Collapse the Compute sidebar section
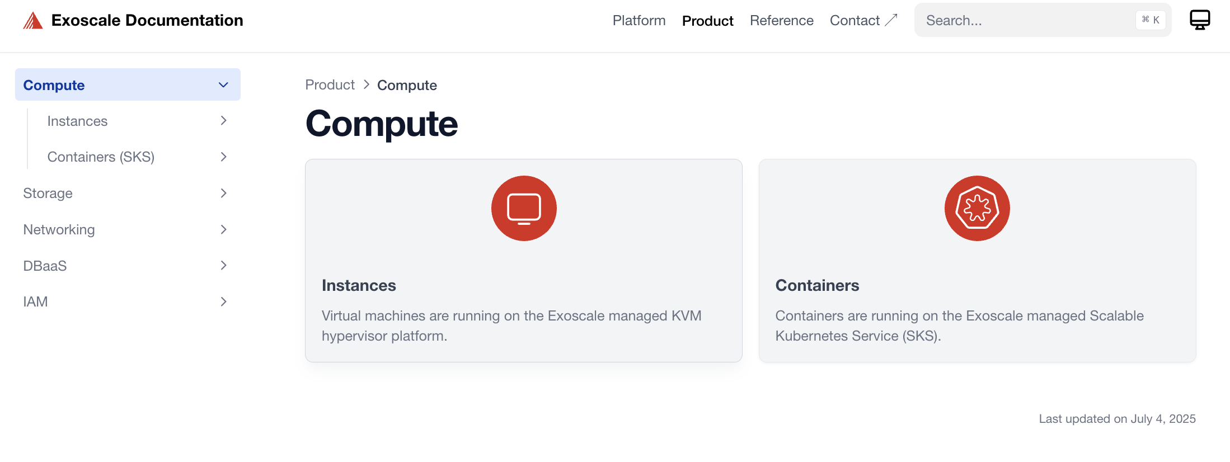Screen dimensions: 1230x462 coord(223,85)
